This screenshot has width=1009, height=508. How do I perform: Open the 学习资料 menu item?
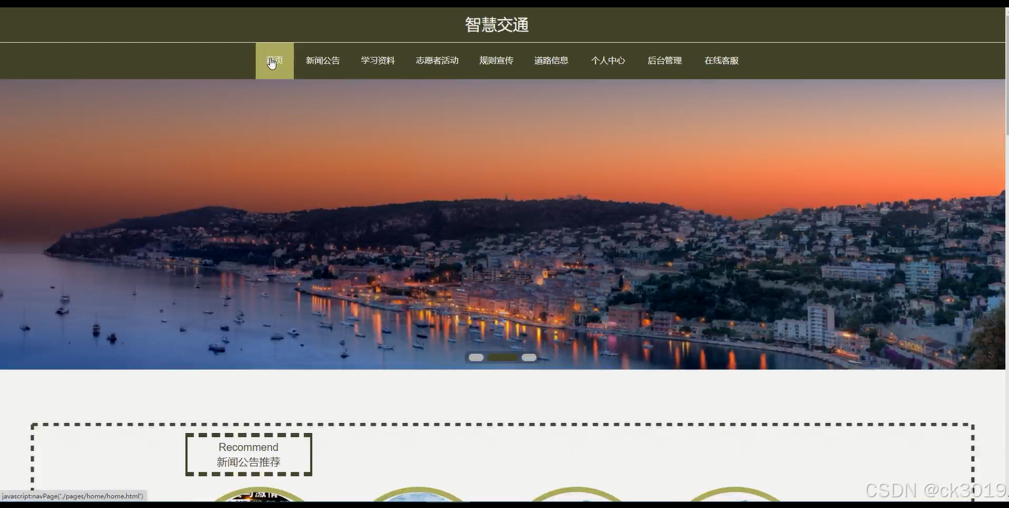click(378, 61)
